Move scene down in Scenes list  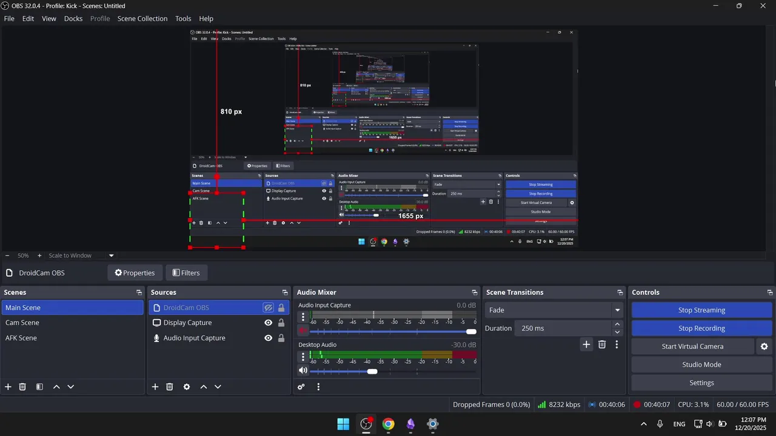pos(71,387)
